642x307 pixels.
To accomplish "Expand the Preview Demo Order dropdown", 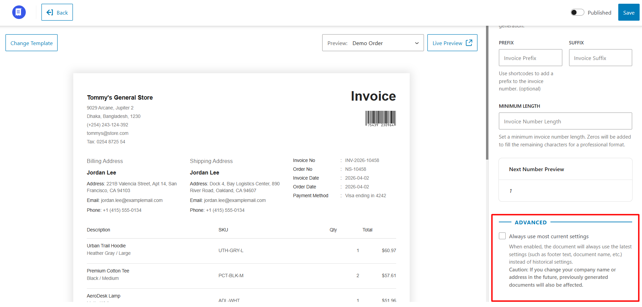I will (x=373, y=43).
